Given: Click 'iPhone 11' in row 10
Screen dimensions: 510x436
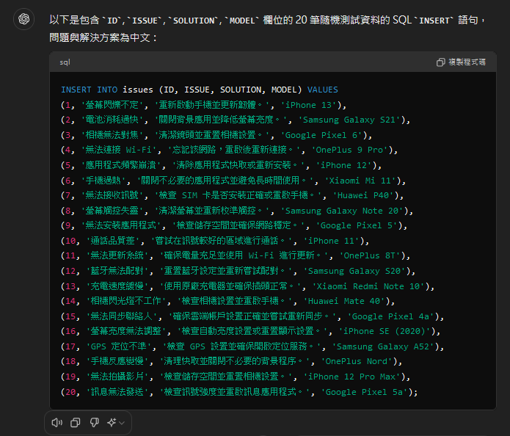Looking at the screenshot, I should point(332,241).
